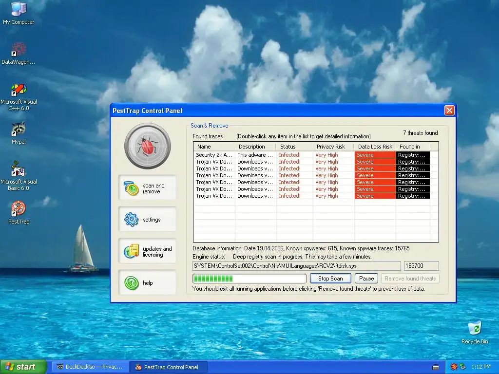Click Infected! status in the Security 2k row

tap(289, 155)
